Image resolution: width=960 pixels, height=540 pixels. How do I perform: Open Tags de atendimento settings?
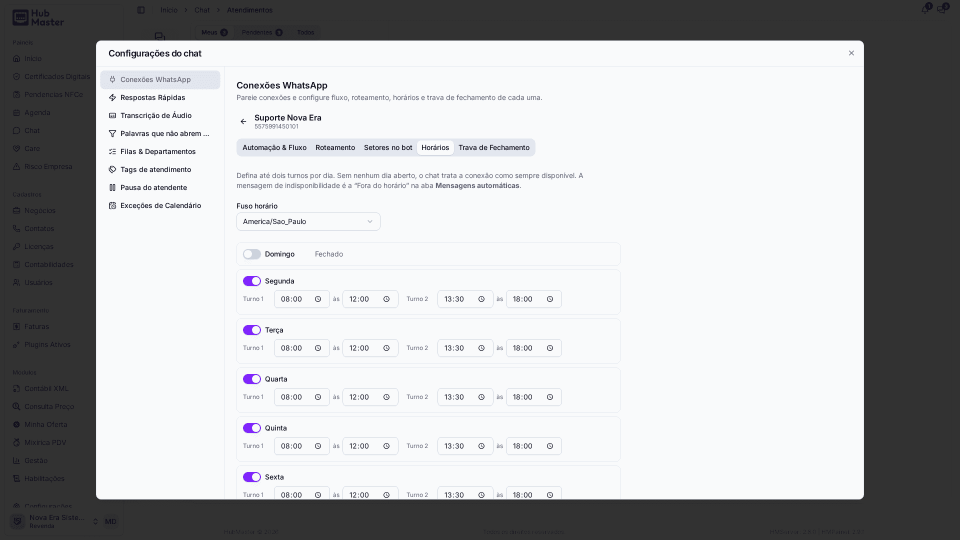pos(160,169)
